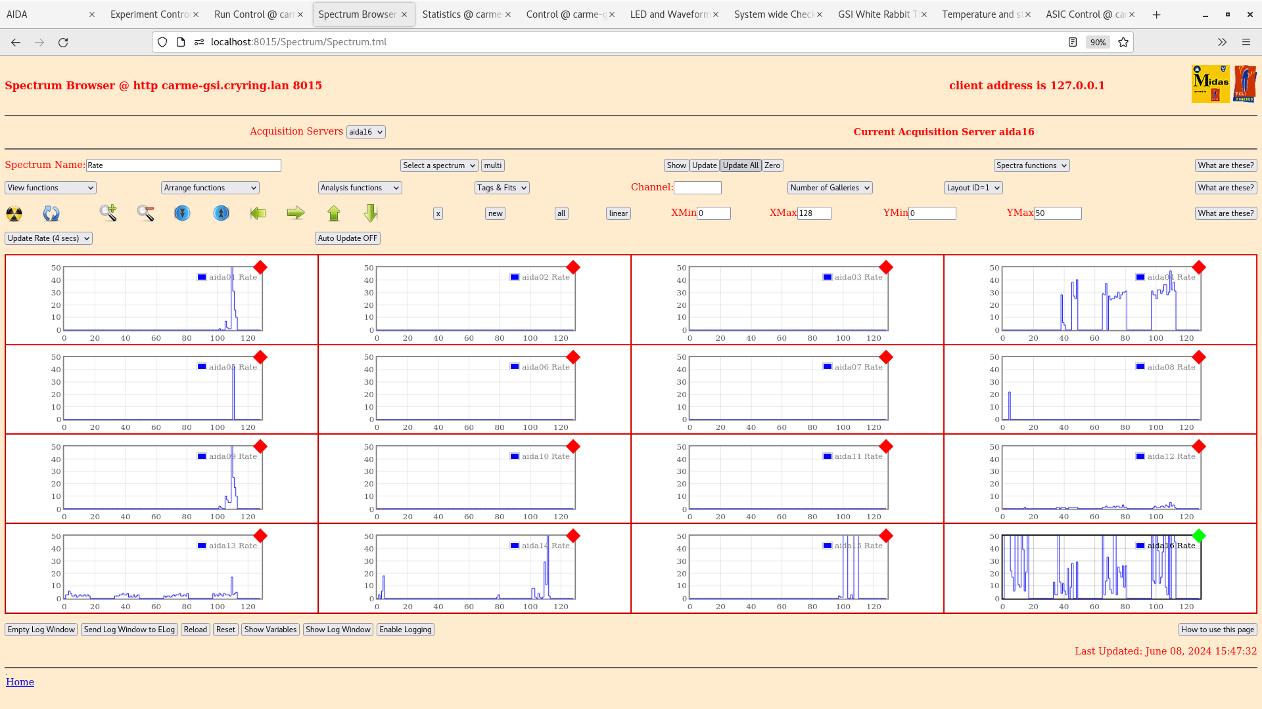Enable logging with Enable Logging button
Image resolution: width=1262 pixels, height=709 pixels.
tap(405, 630)
